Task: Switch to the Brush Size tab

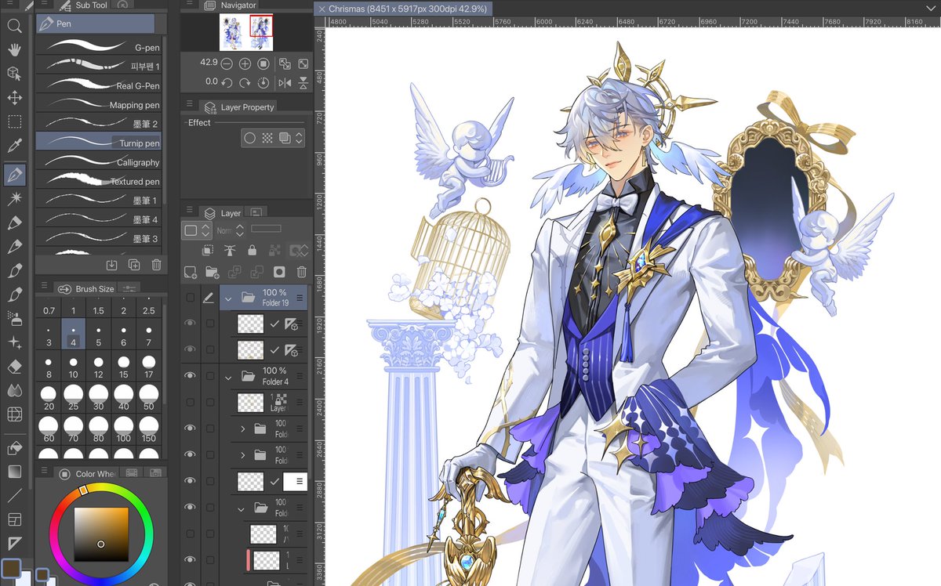Action: tap(86, 288)
